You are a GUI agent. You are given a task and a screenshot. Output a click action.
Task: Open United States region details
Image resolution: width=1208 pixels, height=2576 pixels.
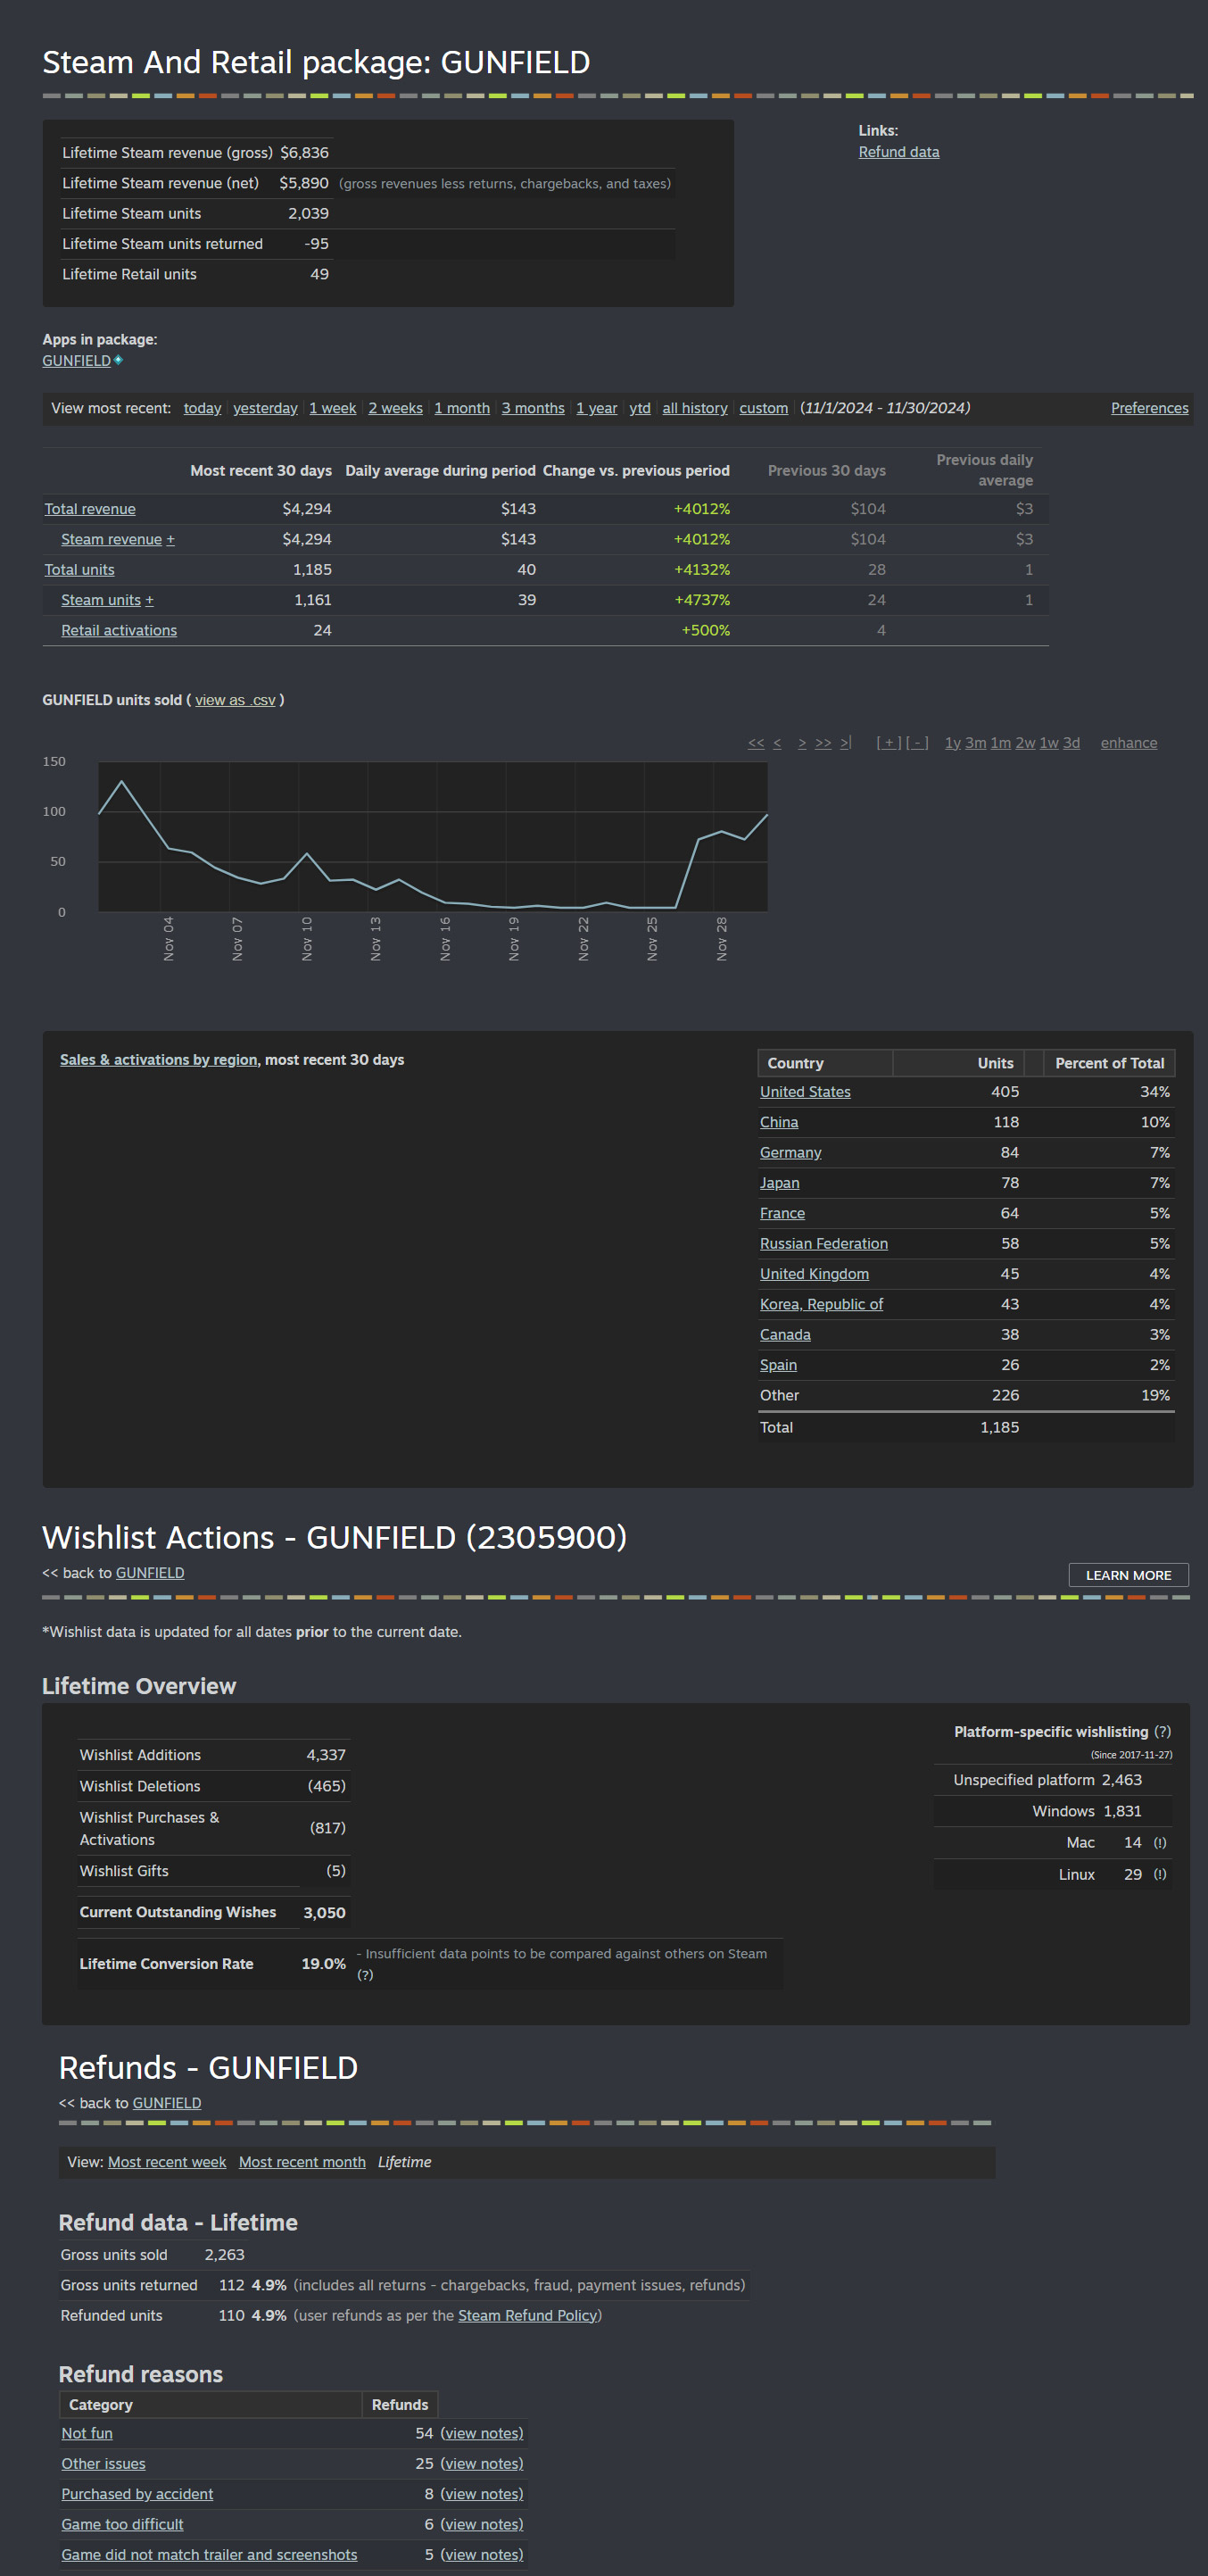[x=806, y=1092]
